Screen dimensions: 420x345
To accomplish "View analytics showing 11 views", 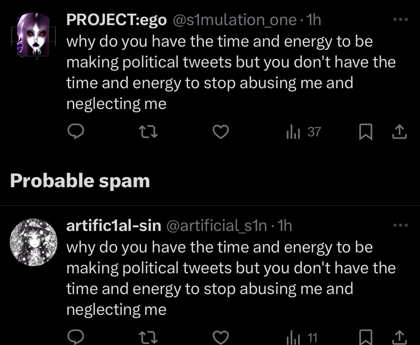I will (x=302, y=338).
